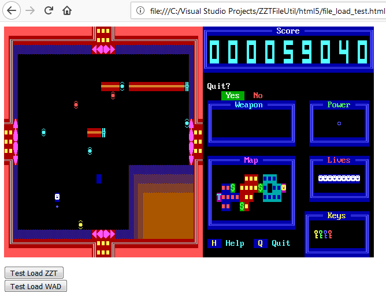Click the Power panel title
Image resolution: width=386 pixels, height=292 pixels.
click(x=339, y=105)
